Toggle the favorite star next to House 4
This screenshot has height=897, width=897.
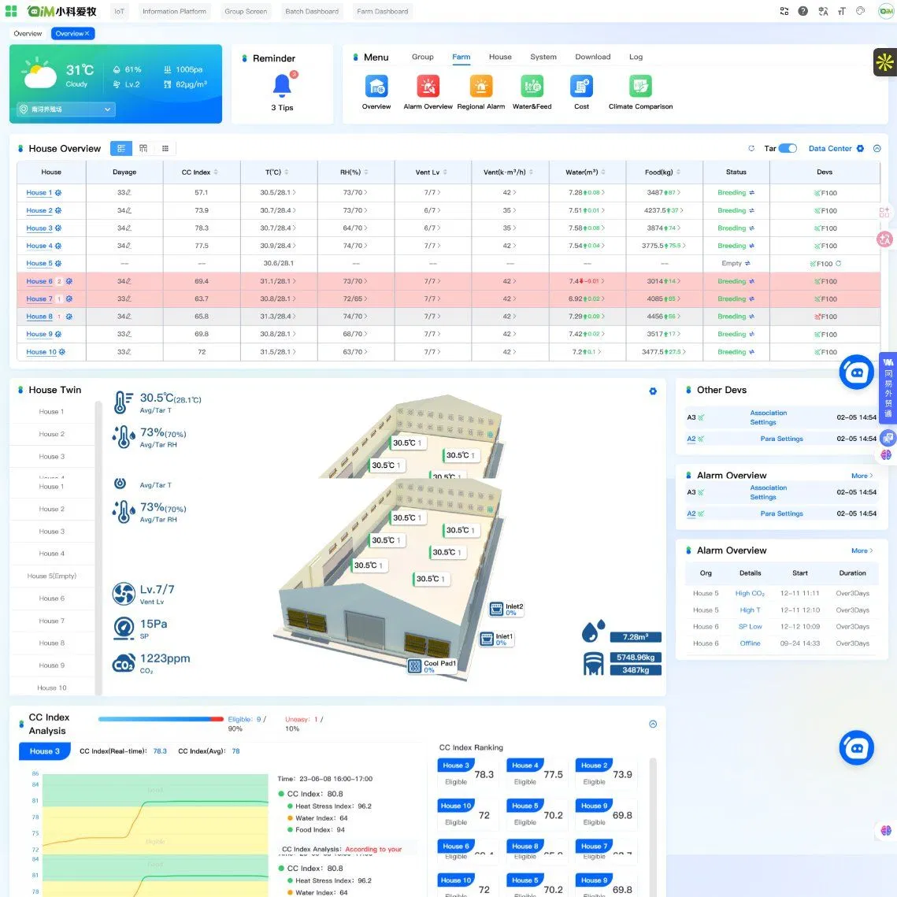coord(59,246)
